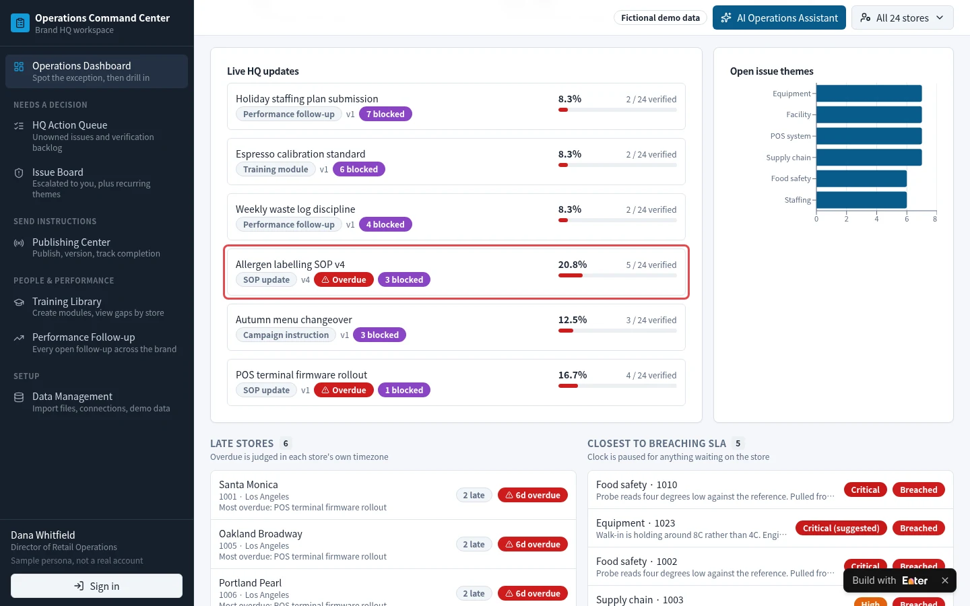Viewport: 970px width, 606px height.
Task: Click Overdue warning badge on POS terminal firmware
Action: point(344,390)
